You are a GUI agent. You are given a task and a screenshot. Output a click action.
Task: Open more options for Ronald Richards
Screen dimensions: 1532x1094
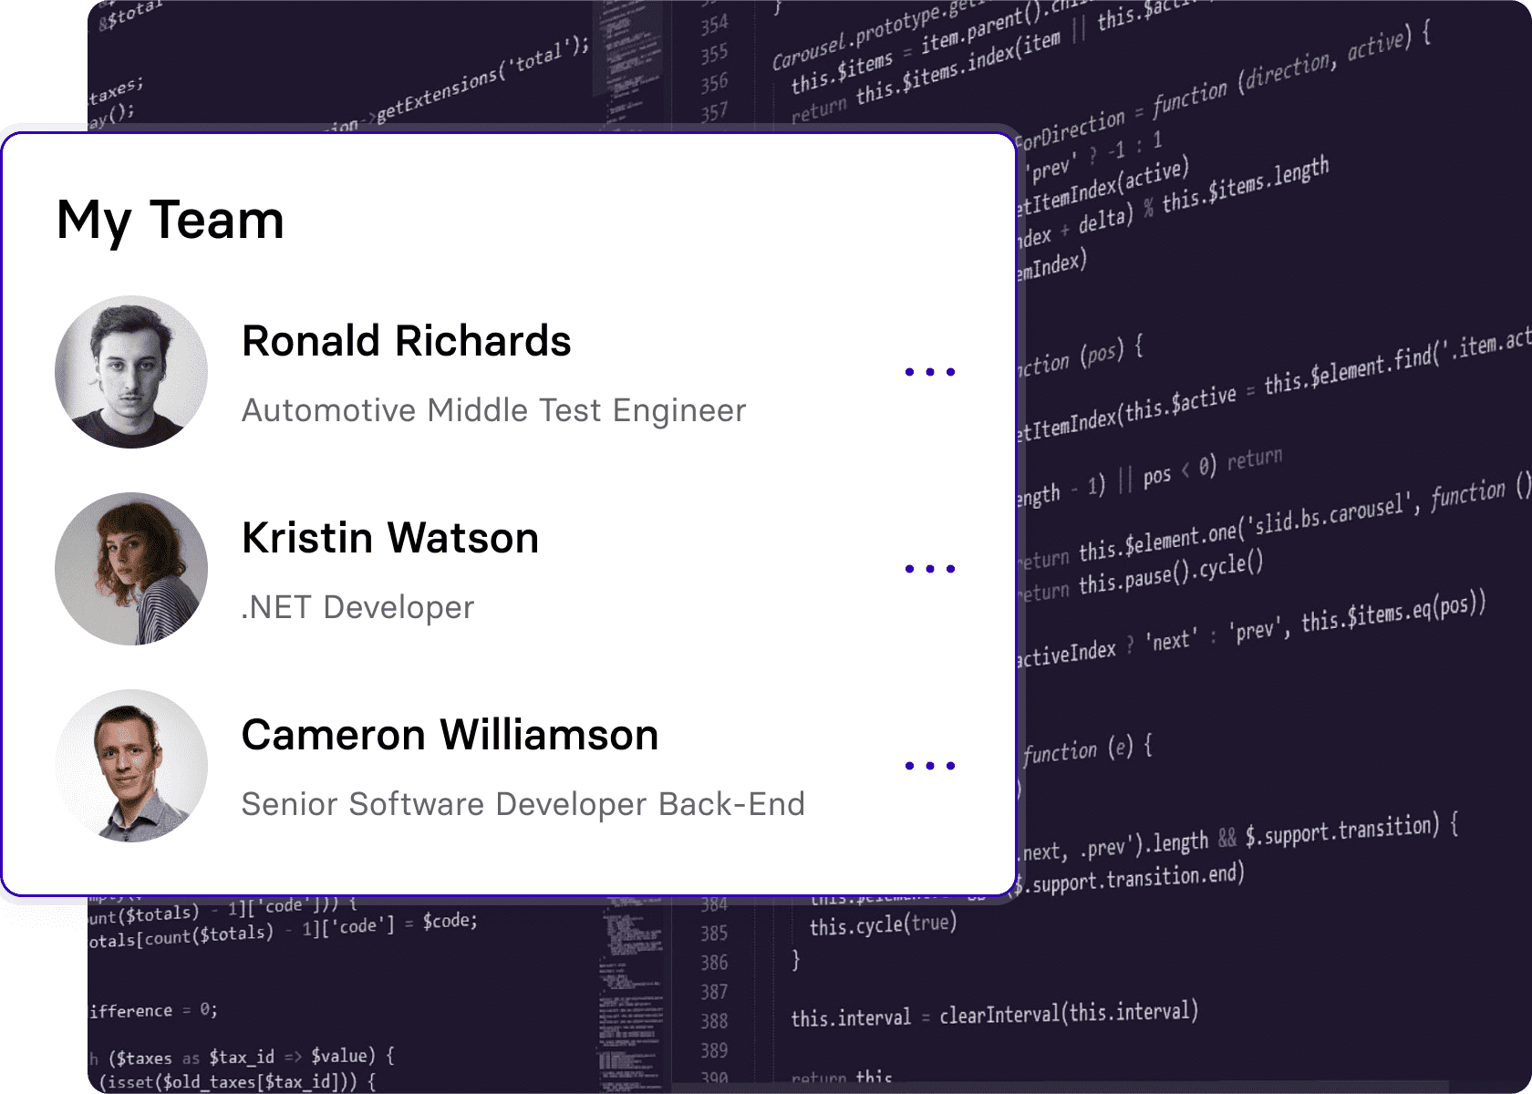pyautogui.click(x=929, y=372)
